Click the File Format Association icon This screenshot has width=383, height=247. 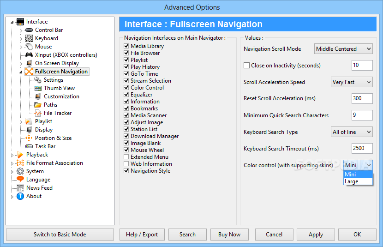(20, 163)
